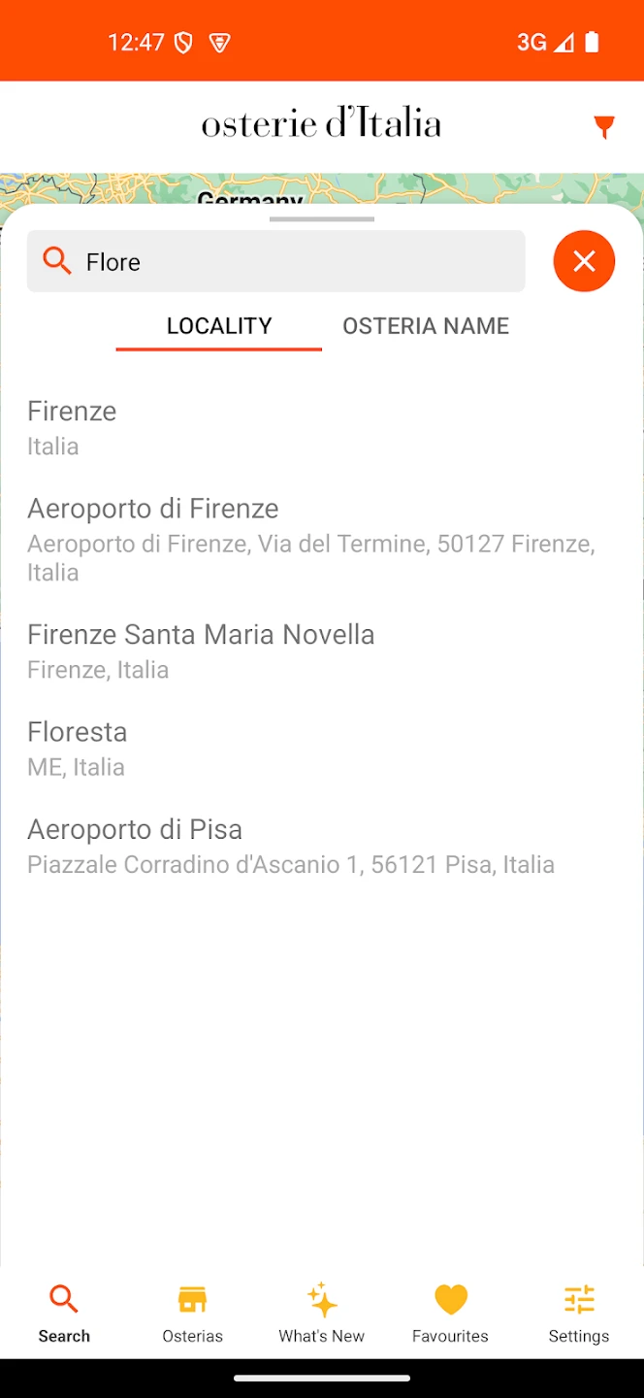Switch to the OSTERIA NAME tab
Image resolution: width=644 pixels, height=1398 pixels.
pyautogui.click(x=426, y=326)
